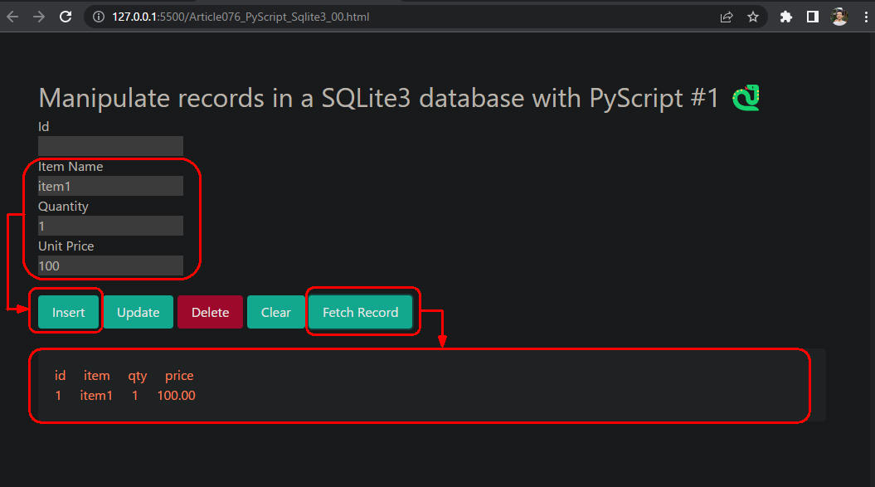
Task: Click the 'id' column header in results
Action: (x=60, y=375)
